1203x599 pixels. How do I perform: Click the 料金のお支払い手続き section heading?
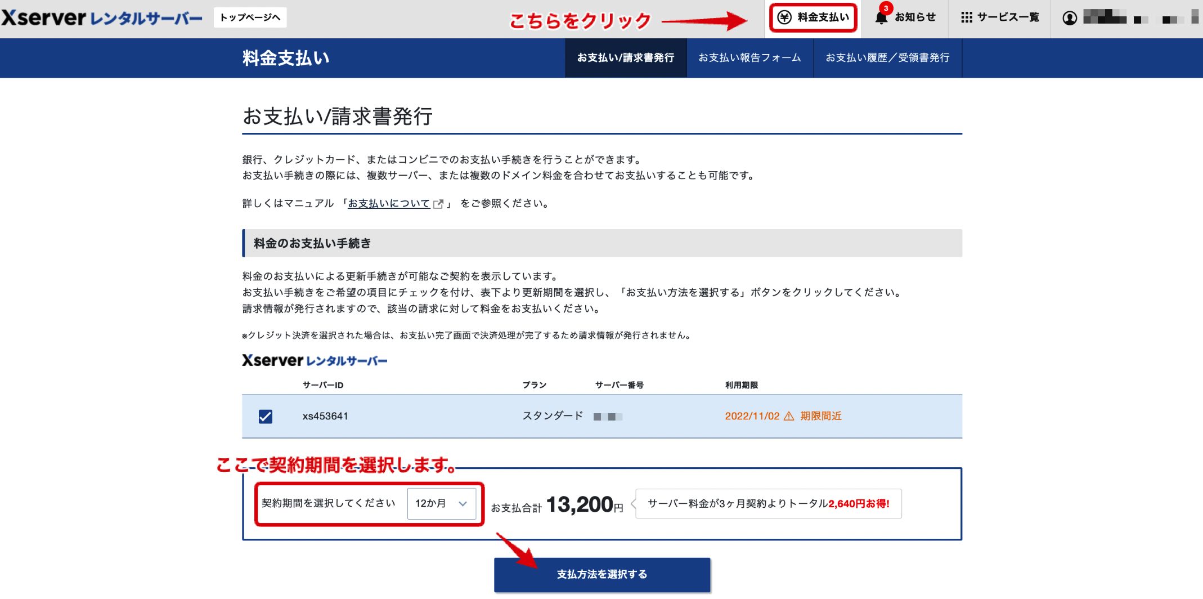[312, 243]
